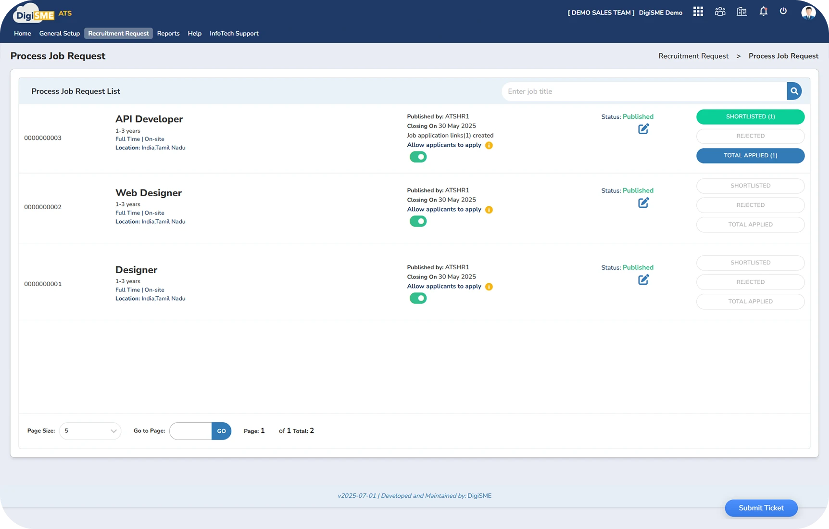
Task: Turn off applicant toggle for Designer
Action: click(x=418, y=298)
